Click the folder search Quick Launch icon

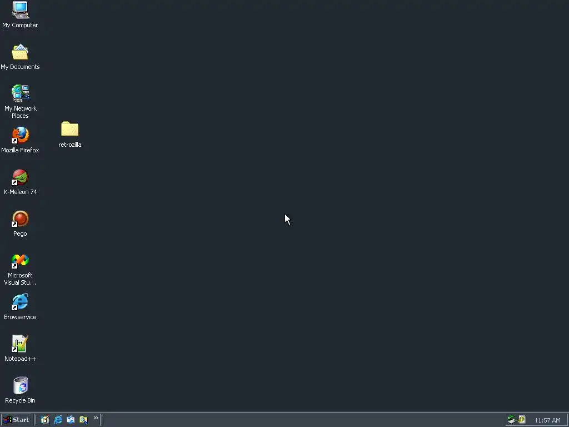(x=83, y=420)
